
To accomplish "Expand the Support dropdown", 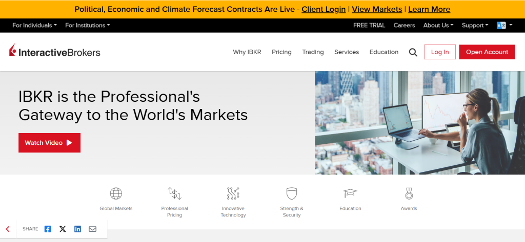I will point(475,26).
